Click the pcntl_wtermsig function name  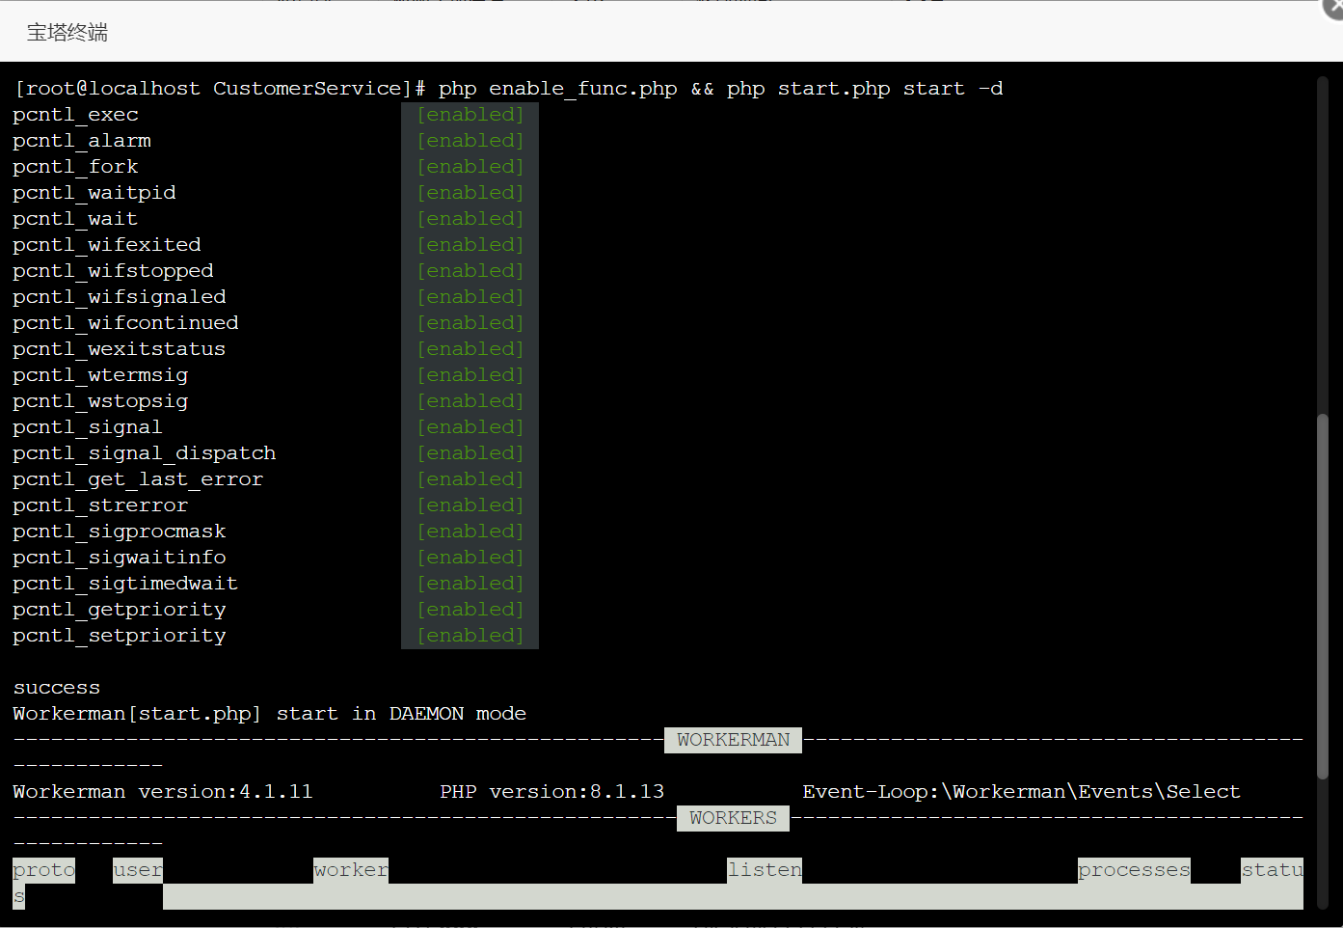click(101, 375)
